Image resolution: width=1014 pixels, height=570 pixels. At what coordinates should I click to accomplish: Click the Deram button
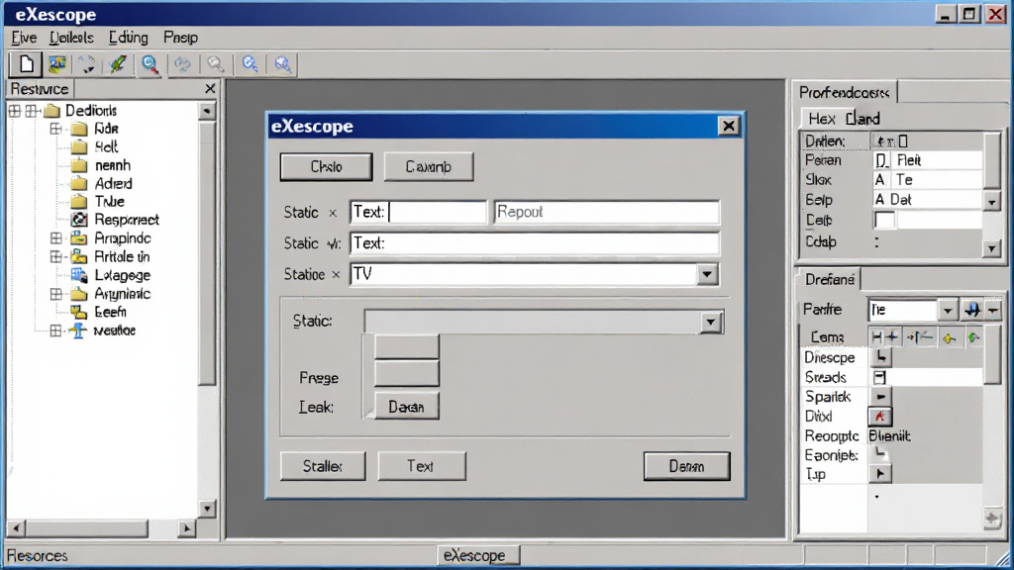tap(687, 466)
